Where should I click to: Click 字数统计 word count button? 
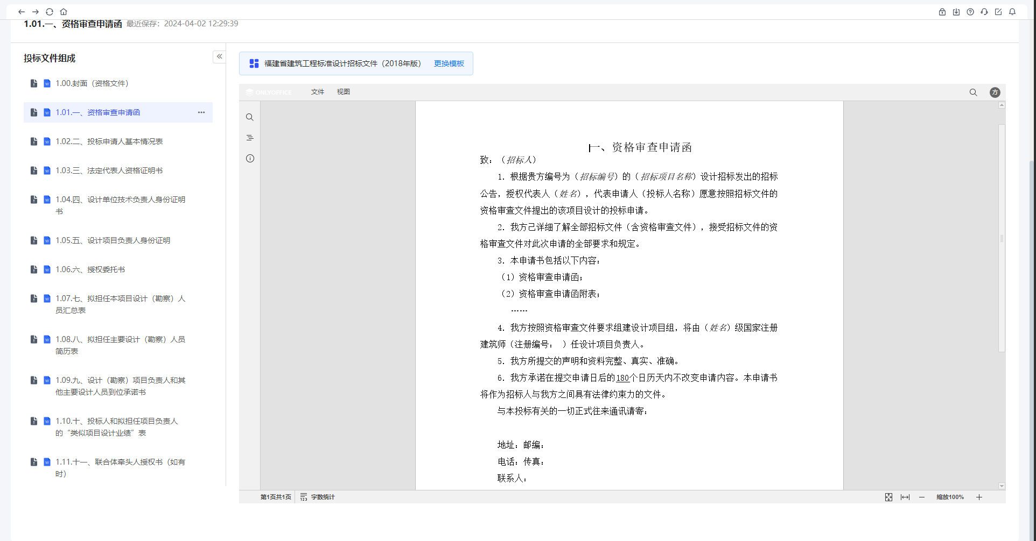coord(318,497)
